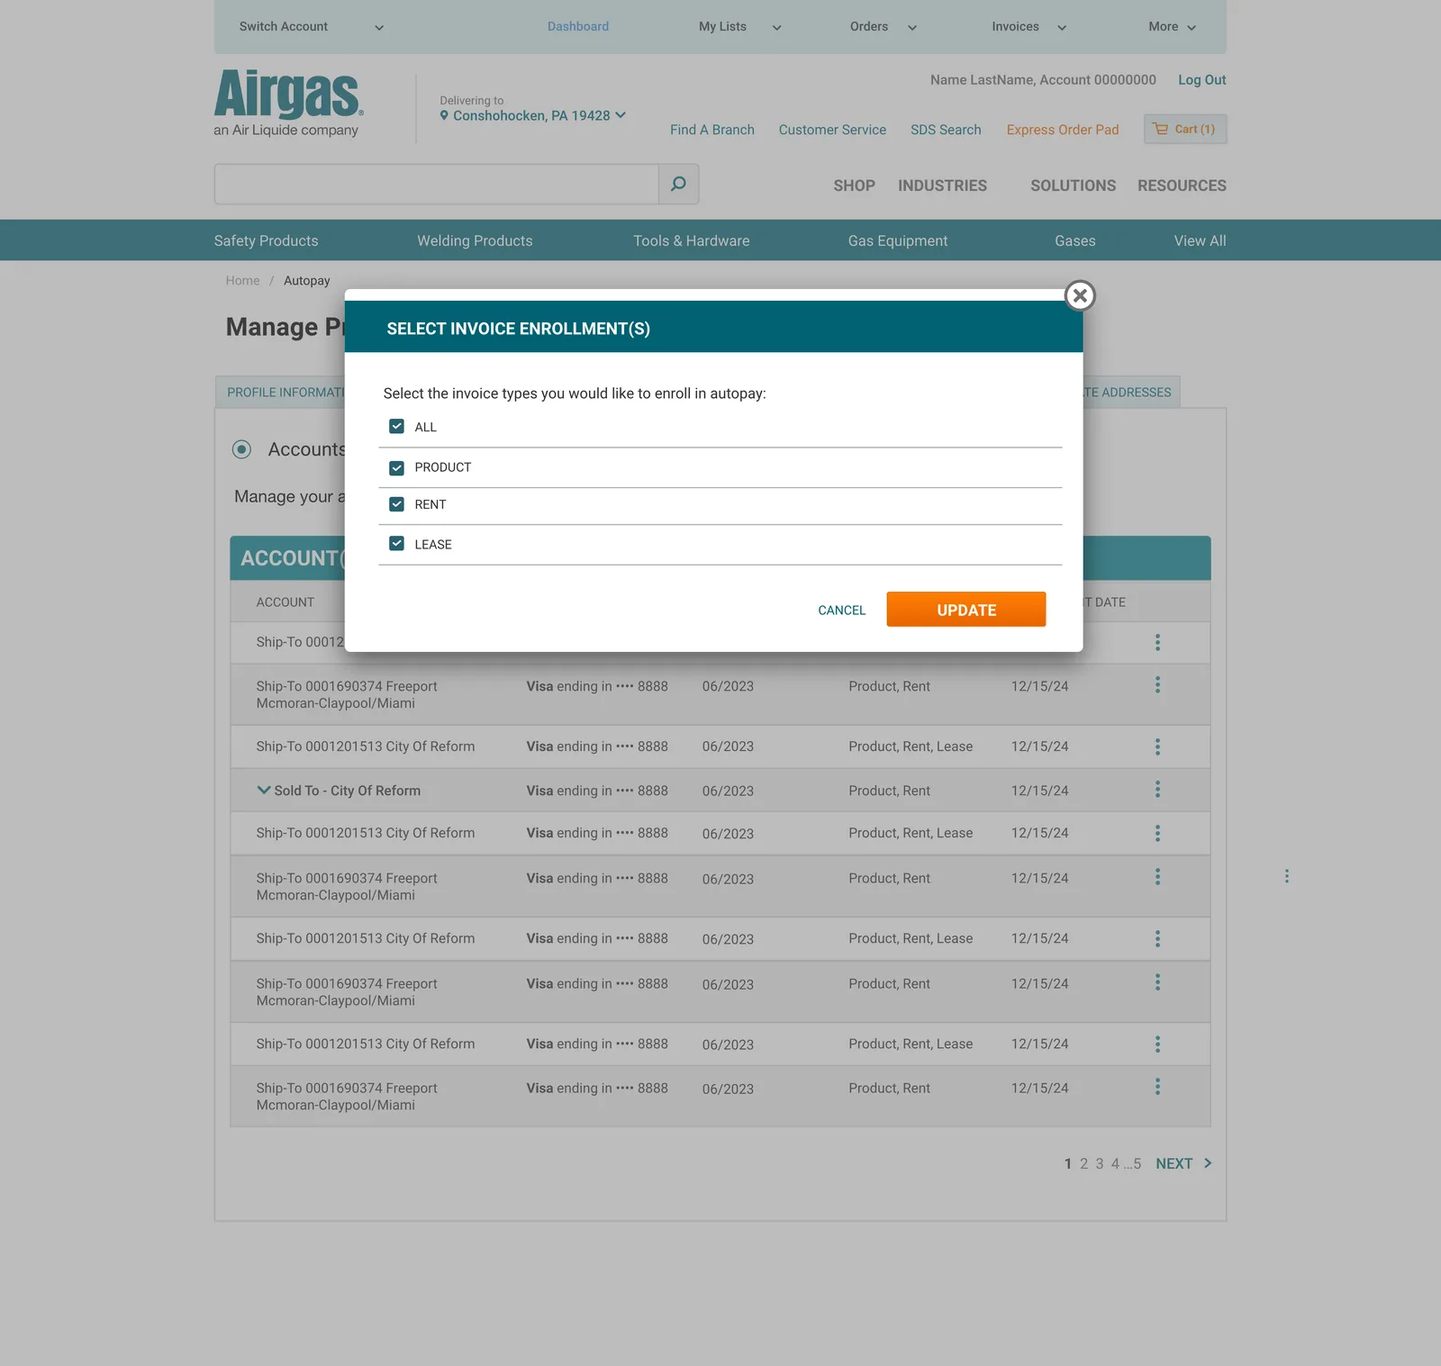Open the SOLUTIONS menu
The image size is (1441, 1366).
click(x=1073, y=185)
